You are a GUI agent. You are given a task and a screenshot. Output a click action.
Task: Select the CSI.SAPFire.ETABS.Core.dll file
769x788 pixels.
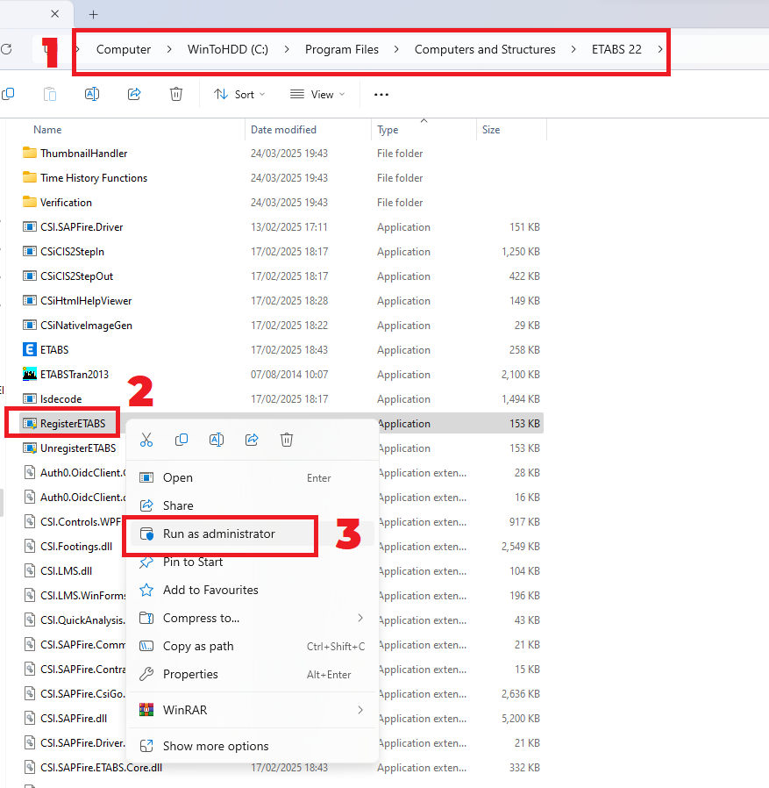point(101,768)
